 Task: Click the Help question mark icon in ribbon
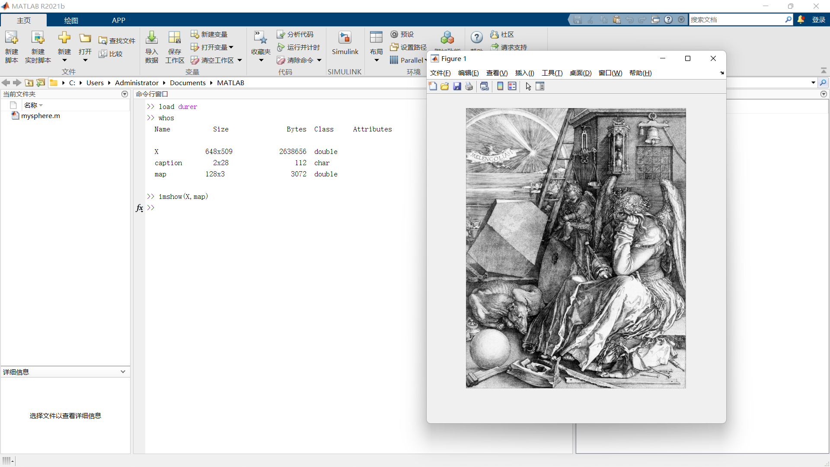coord(477,37)
